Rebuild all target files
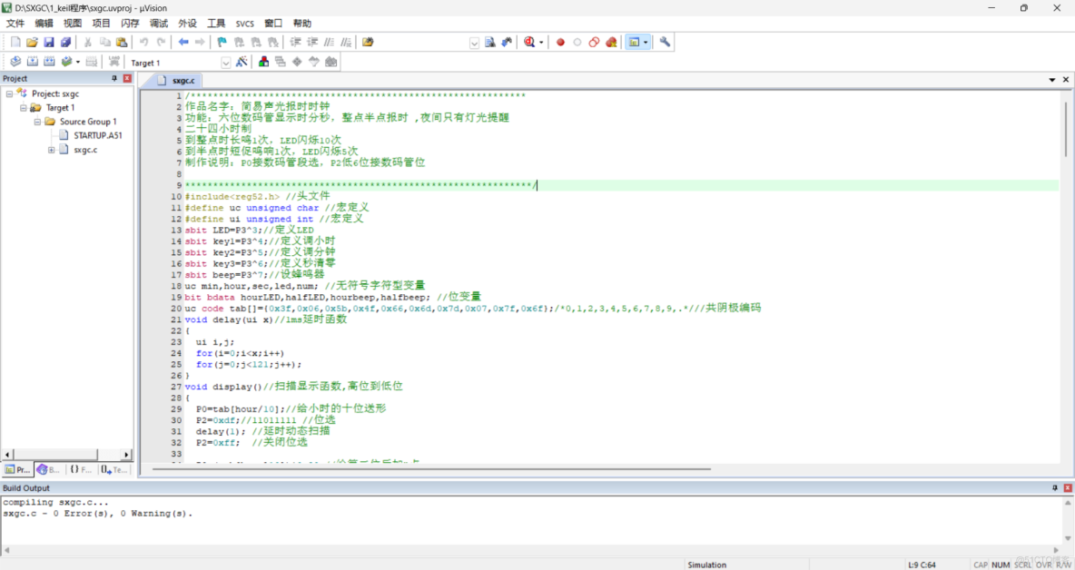The height and width of the screenshot is (570, 1075). click(x=49, y=62)
